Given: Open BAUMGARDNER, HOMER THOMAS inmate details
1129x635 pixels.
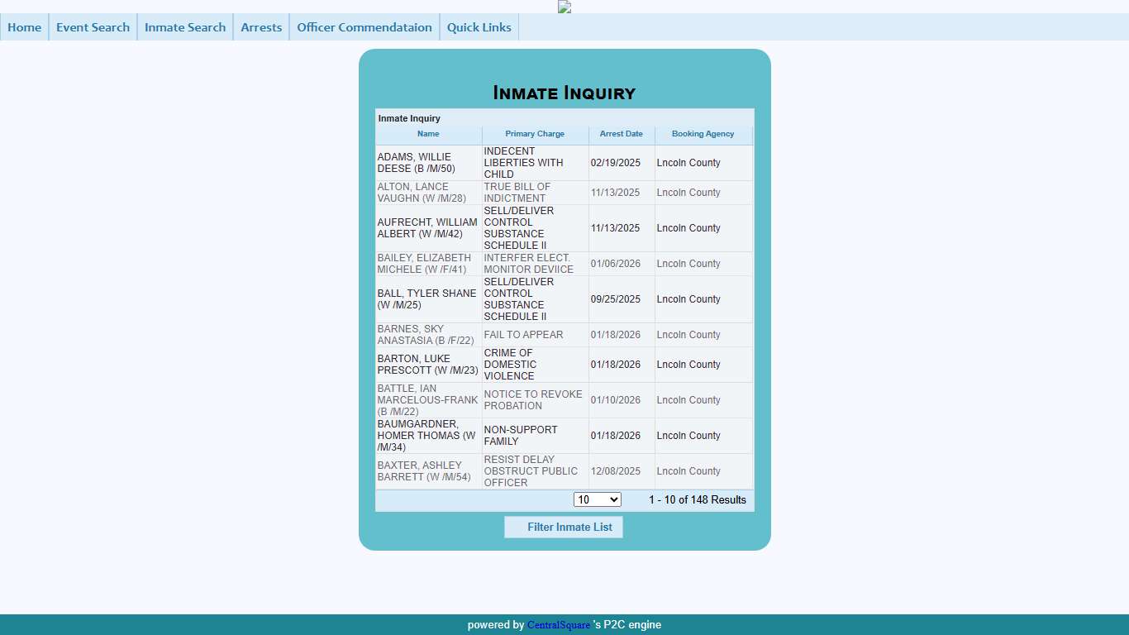Looking at the screenshot, I should pyautogui.click(x=427, y=436).
